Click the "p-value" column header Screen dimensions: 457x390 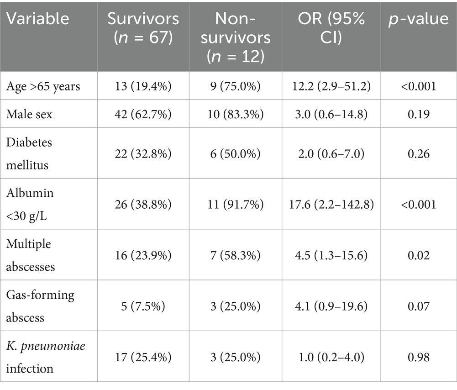coord(418,19)
